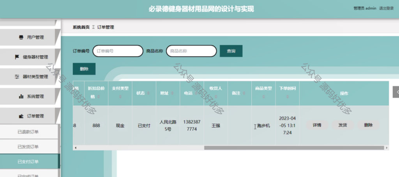Click the 商品名称 input field
The height and width of the screenshot is (177, 399).
[191, 51]
